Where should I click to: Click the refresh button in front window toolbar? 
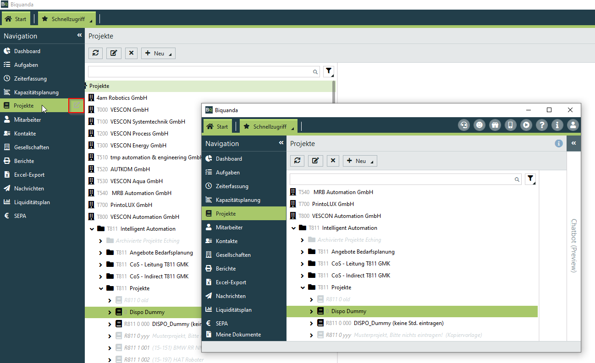click(297, 161)
